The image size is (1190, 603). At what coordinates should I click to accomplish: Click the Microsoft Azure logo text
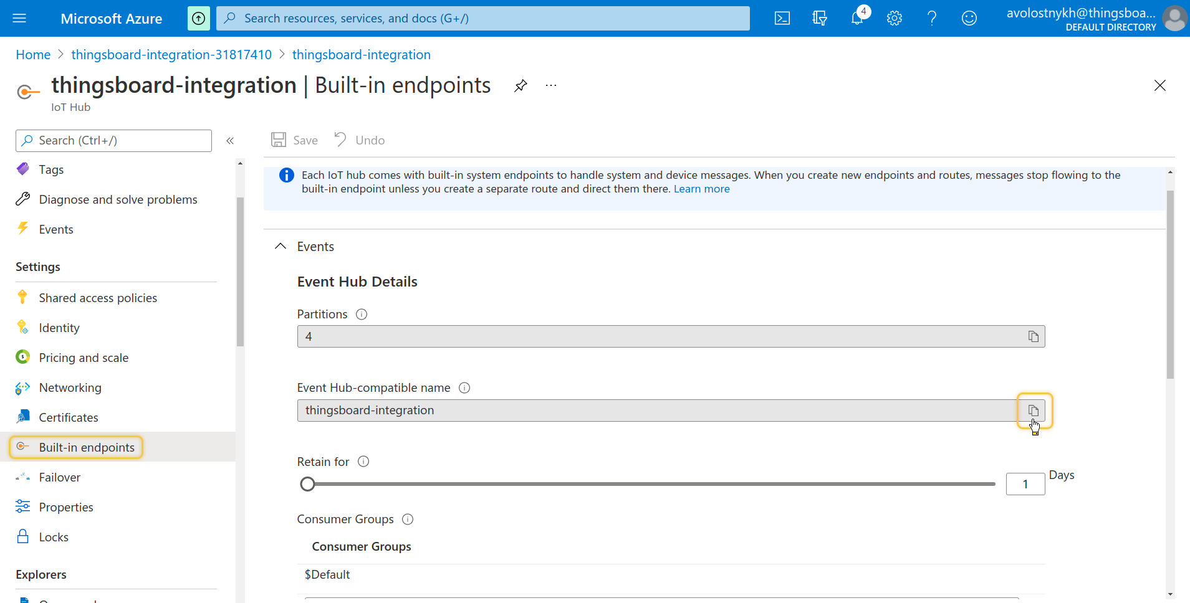[112, 19]
